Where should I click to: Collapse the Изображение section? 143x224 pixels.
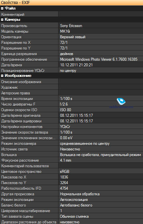[x=2, y=76]
